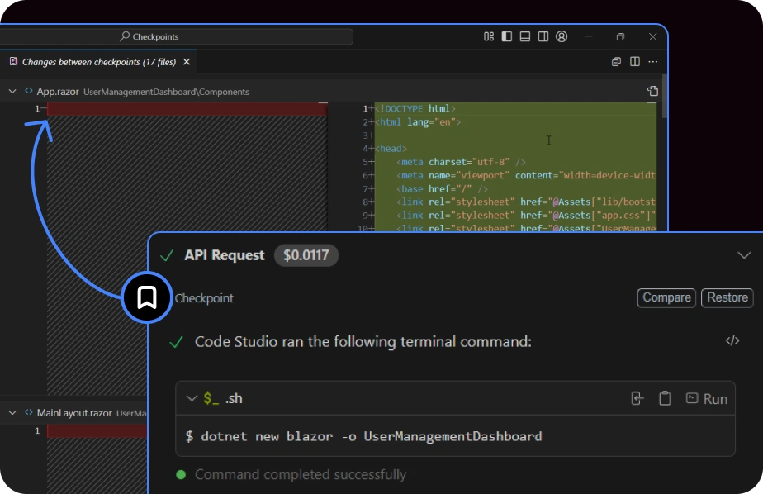The height and width of the screenshot is (494, 763).
Task: Toggle the primary sidebar visibility icon
Action: coord(505,36)
